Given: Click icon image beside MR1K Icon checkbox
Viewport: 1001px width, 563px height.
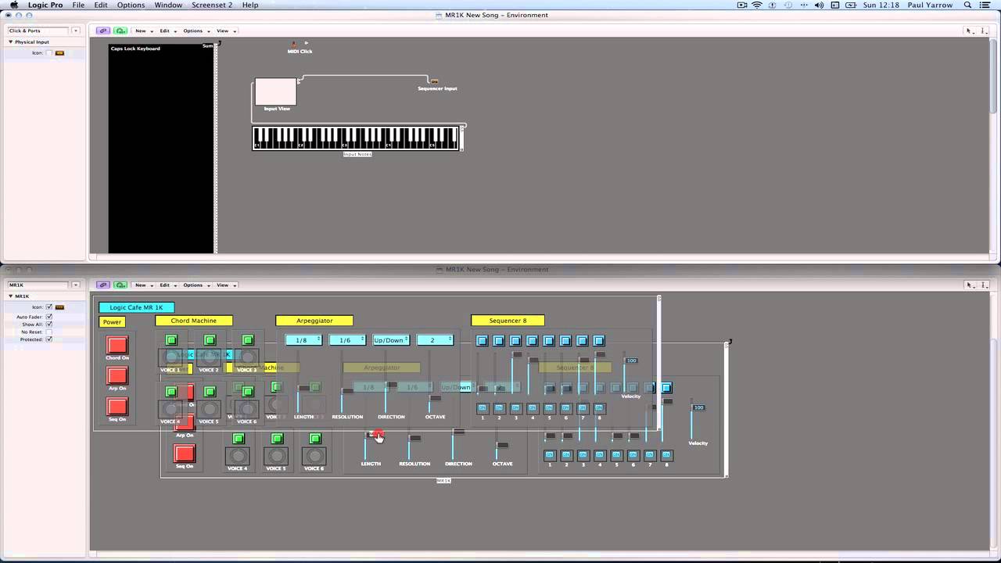Looking at the screenshot, I should click(x=60, y=307).
